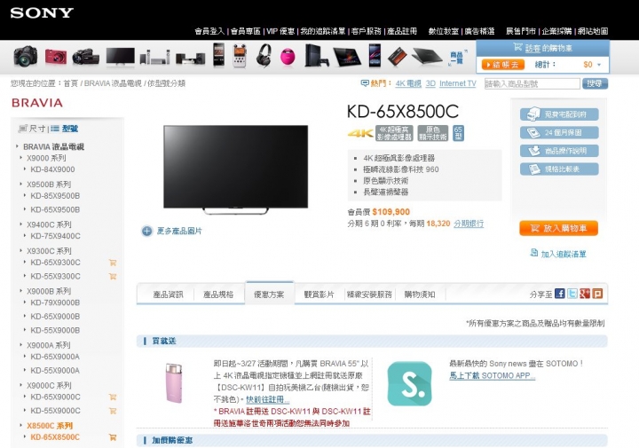This screenshot has width=639, height=448.
Task: Click the voice recorder product icon
Action: click(240, 56)
